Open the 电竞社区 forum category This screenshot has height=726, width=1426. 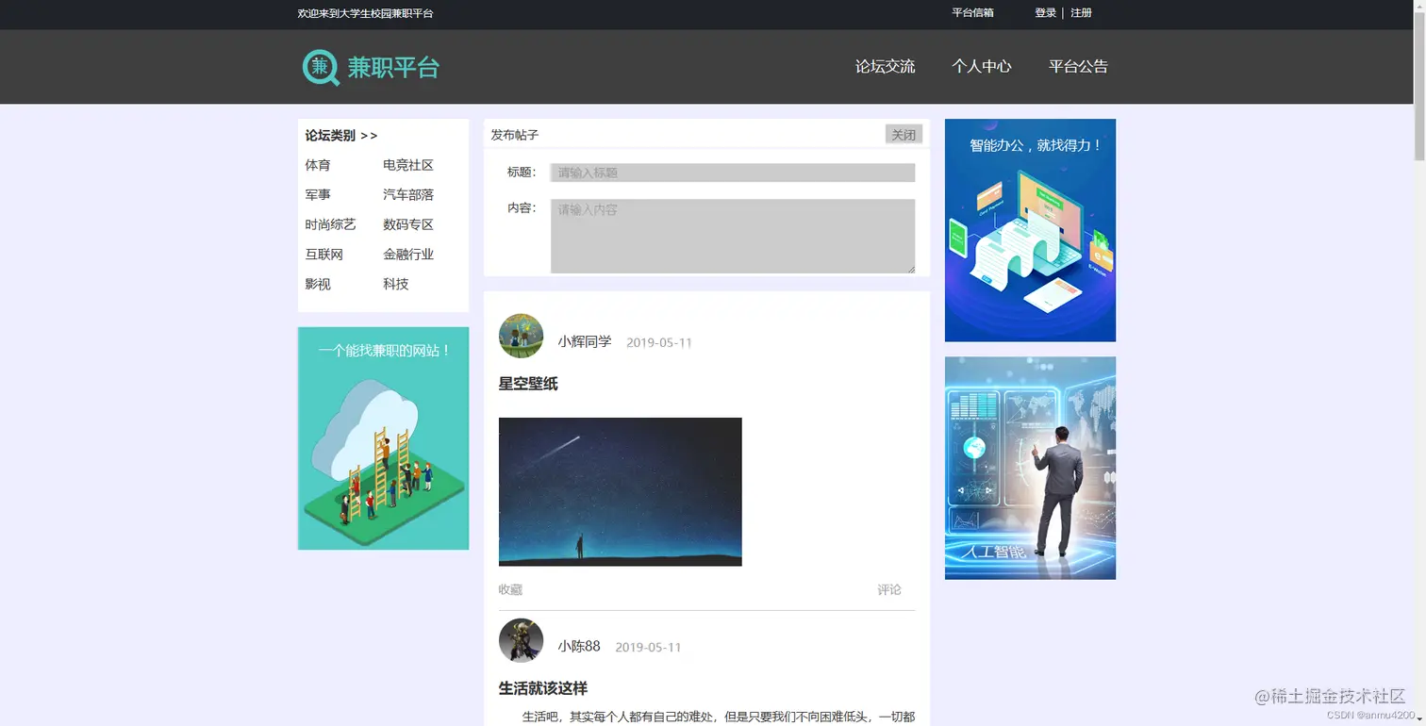406,165
